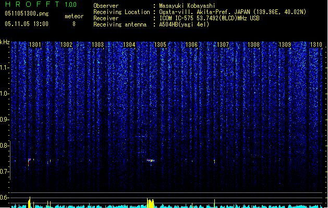This screenshot has width=328, height=208.
Task: Click the 1302 time marker
Action: click(x=66, y=45)
